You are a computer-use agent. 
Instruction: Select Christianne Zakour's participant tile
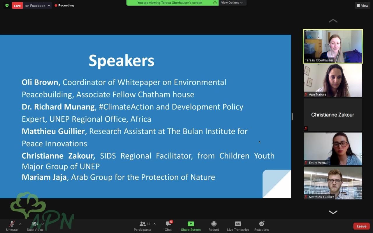[333, 114]
